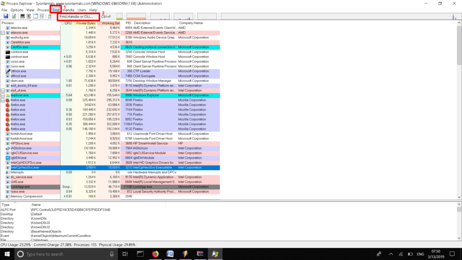Click the Save toolbar icon
Viewport: 462px width, 260px height.
(5, 16)
